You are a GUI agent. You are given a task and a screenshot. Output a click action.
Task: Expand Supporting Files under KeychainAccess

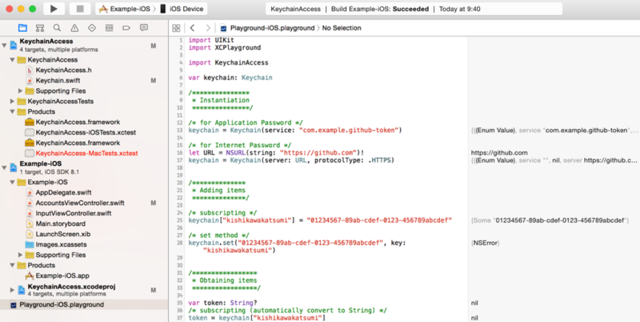[21, 91]
